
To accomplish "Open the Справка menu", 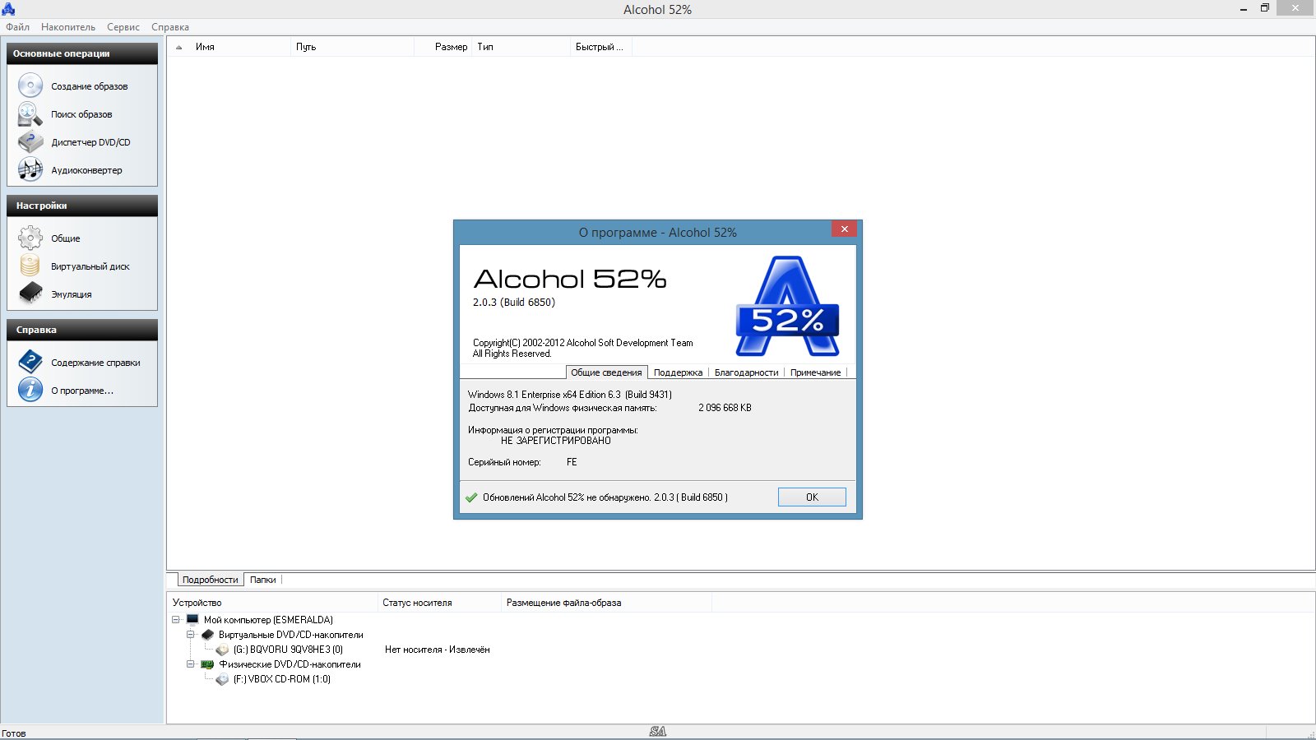I will click(170, 27).
